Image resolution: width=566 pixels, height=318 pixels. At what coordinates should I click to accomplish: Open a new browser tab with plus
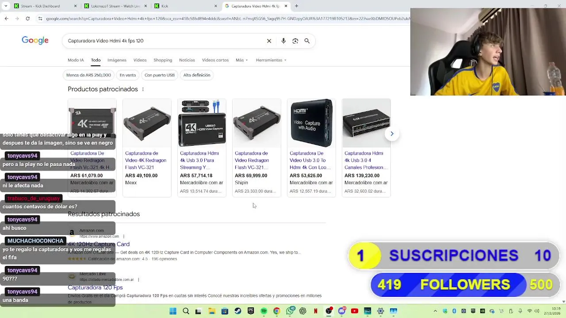click(x=296, y=6)
